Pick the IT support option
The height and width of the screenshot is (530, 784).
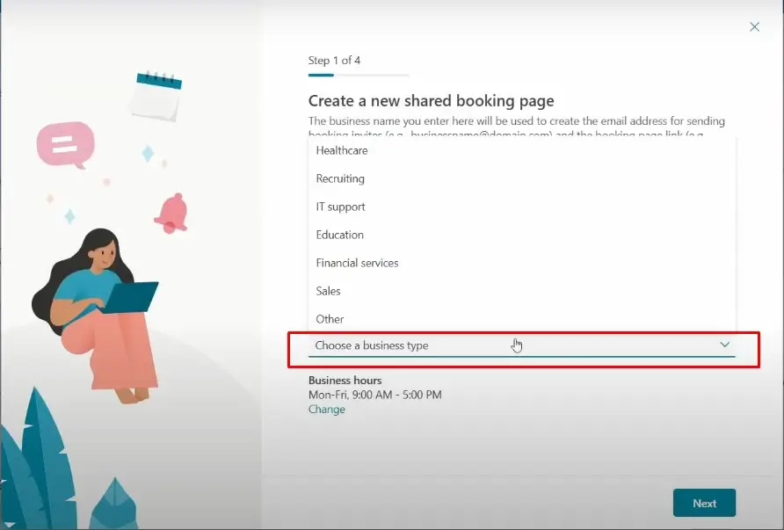click(340, 207)
